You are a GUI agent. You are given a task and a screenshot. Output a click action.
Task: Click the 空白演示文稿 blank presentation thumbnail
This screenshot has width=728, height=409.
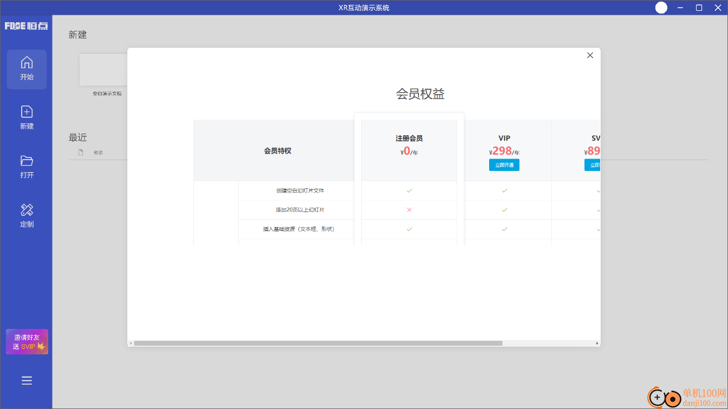point(103,69)
